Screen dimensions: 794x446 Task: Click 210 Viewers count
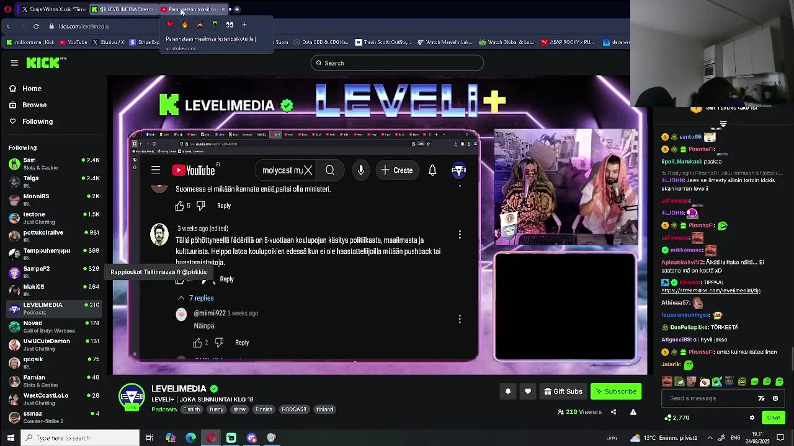coord(580,412)
